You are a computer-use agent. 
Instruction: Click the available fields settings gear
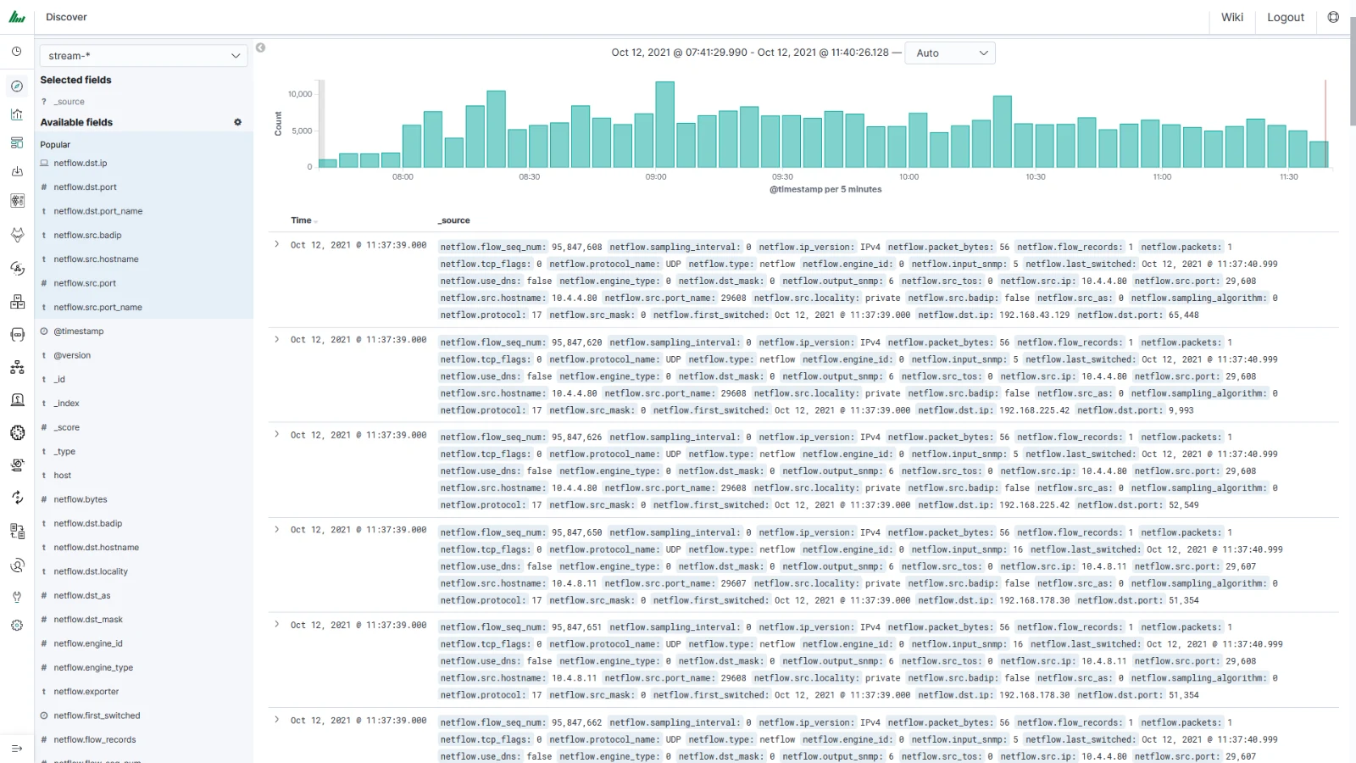point(238,122)
